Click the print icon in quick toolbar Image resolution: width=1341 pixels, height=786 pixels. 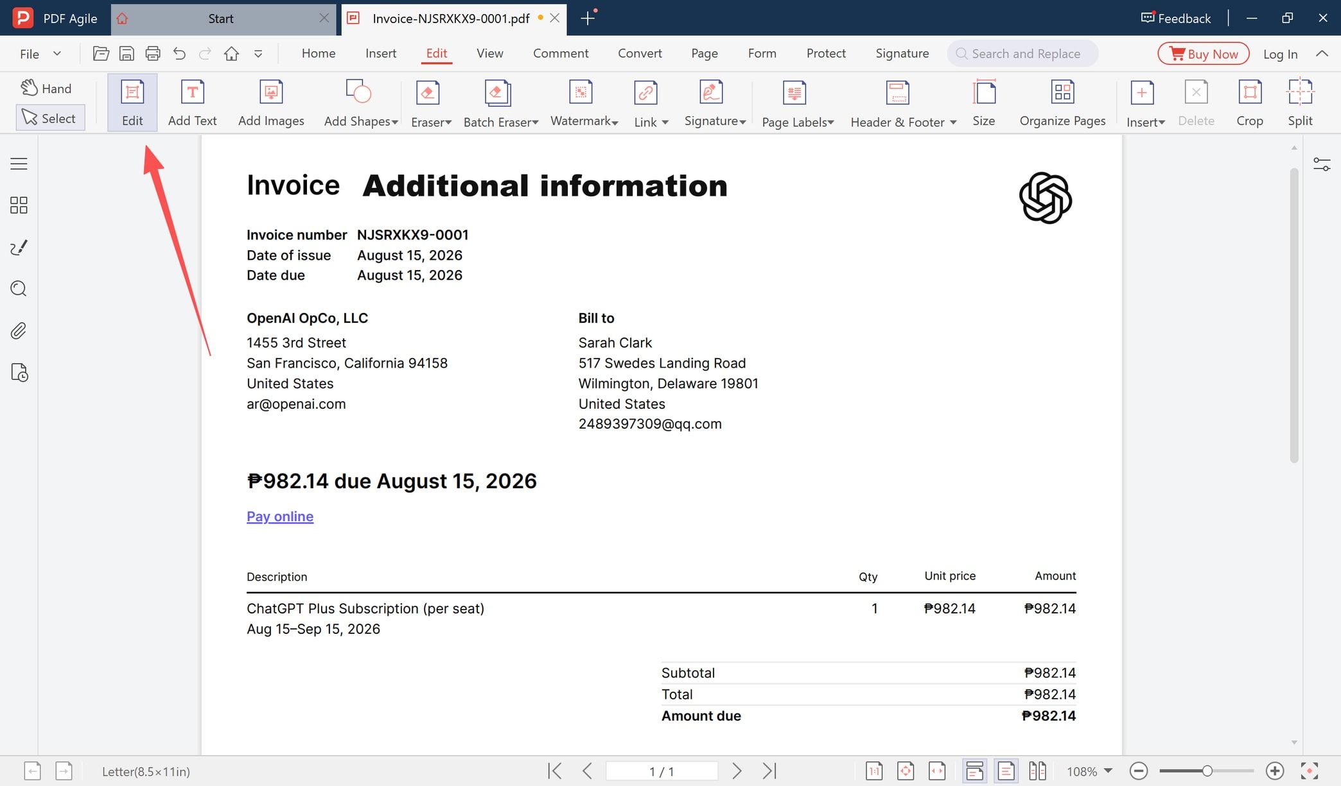point(153,54)
